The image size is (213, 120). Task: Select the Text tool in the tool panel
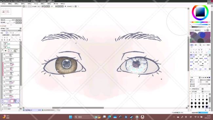click(202, 50)
